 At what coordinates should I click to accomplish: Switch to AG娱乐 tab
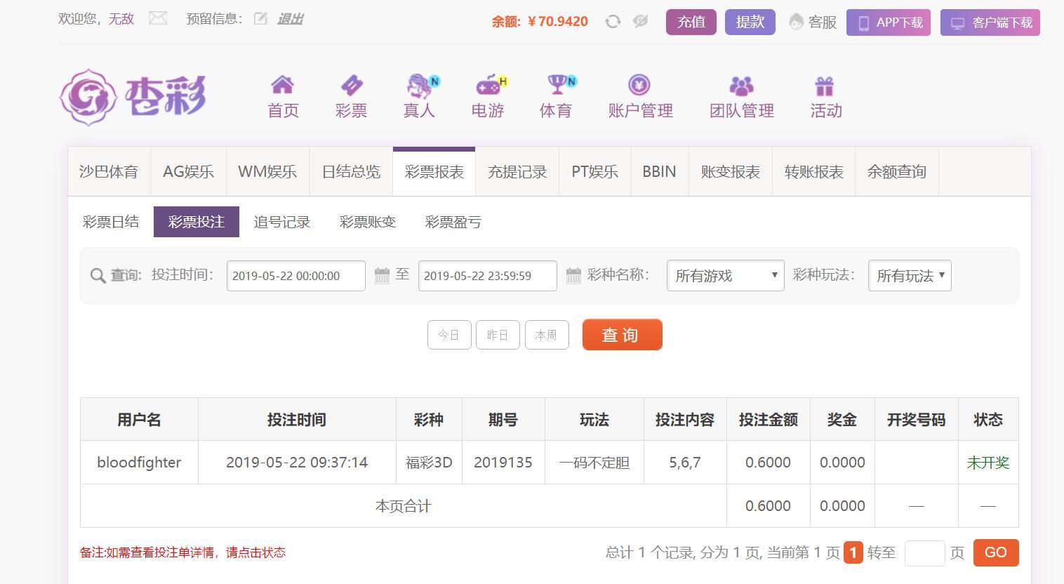click(x=188, y=172)
